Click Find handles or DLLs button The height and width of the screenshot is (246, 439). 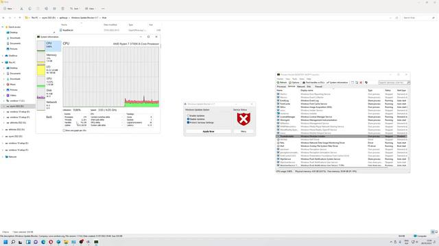click(x=313, y=83)
